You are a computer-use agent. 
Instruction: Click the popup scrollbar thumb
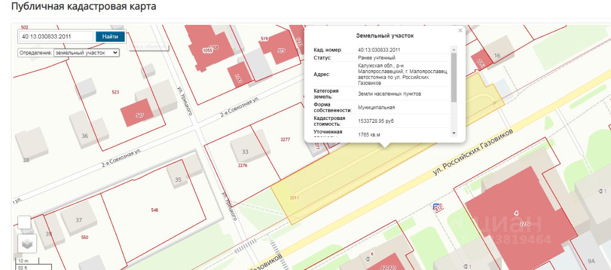(x=454, y=77)
